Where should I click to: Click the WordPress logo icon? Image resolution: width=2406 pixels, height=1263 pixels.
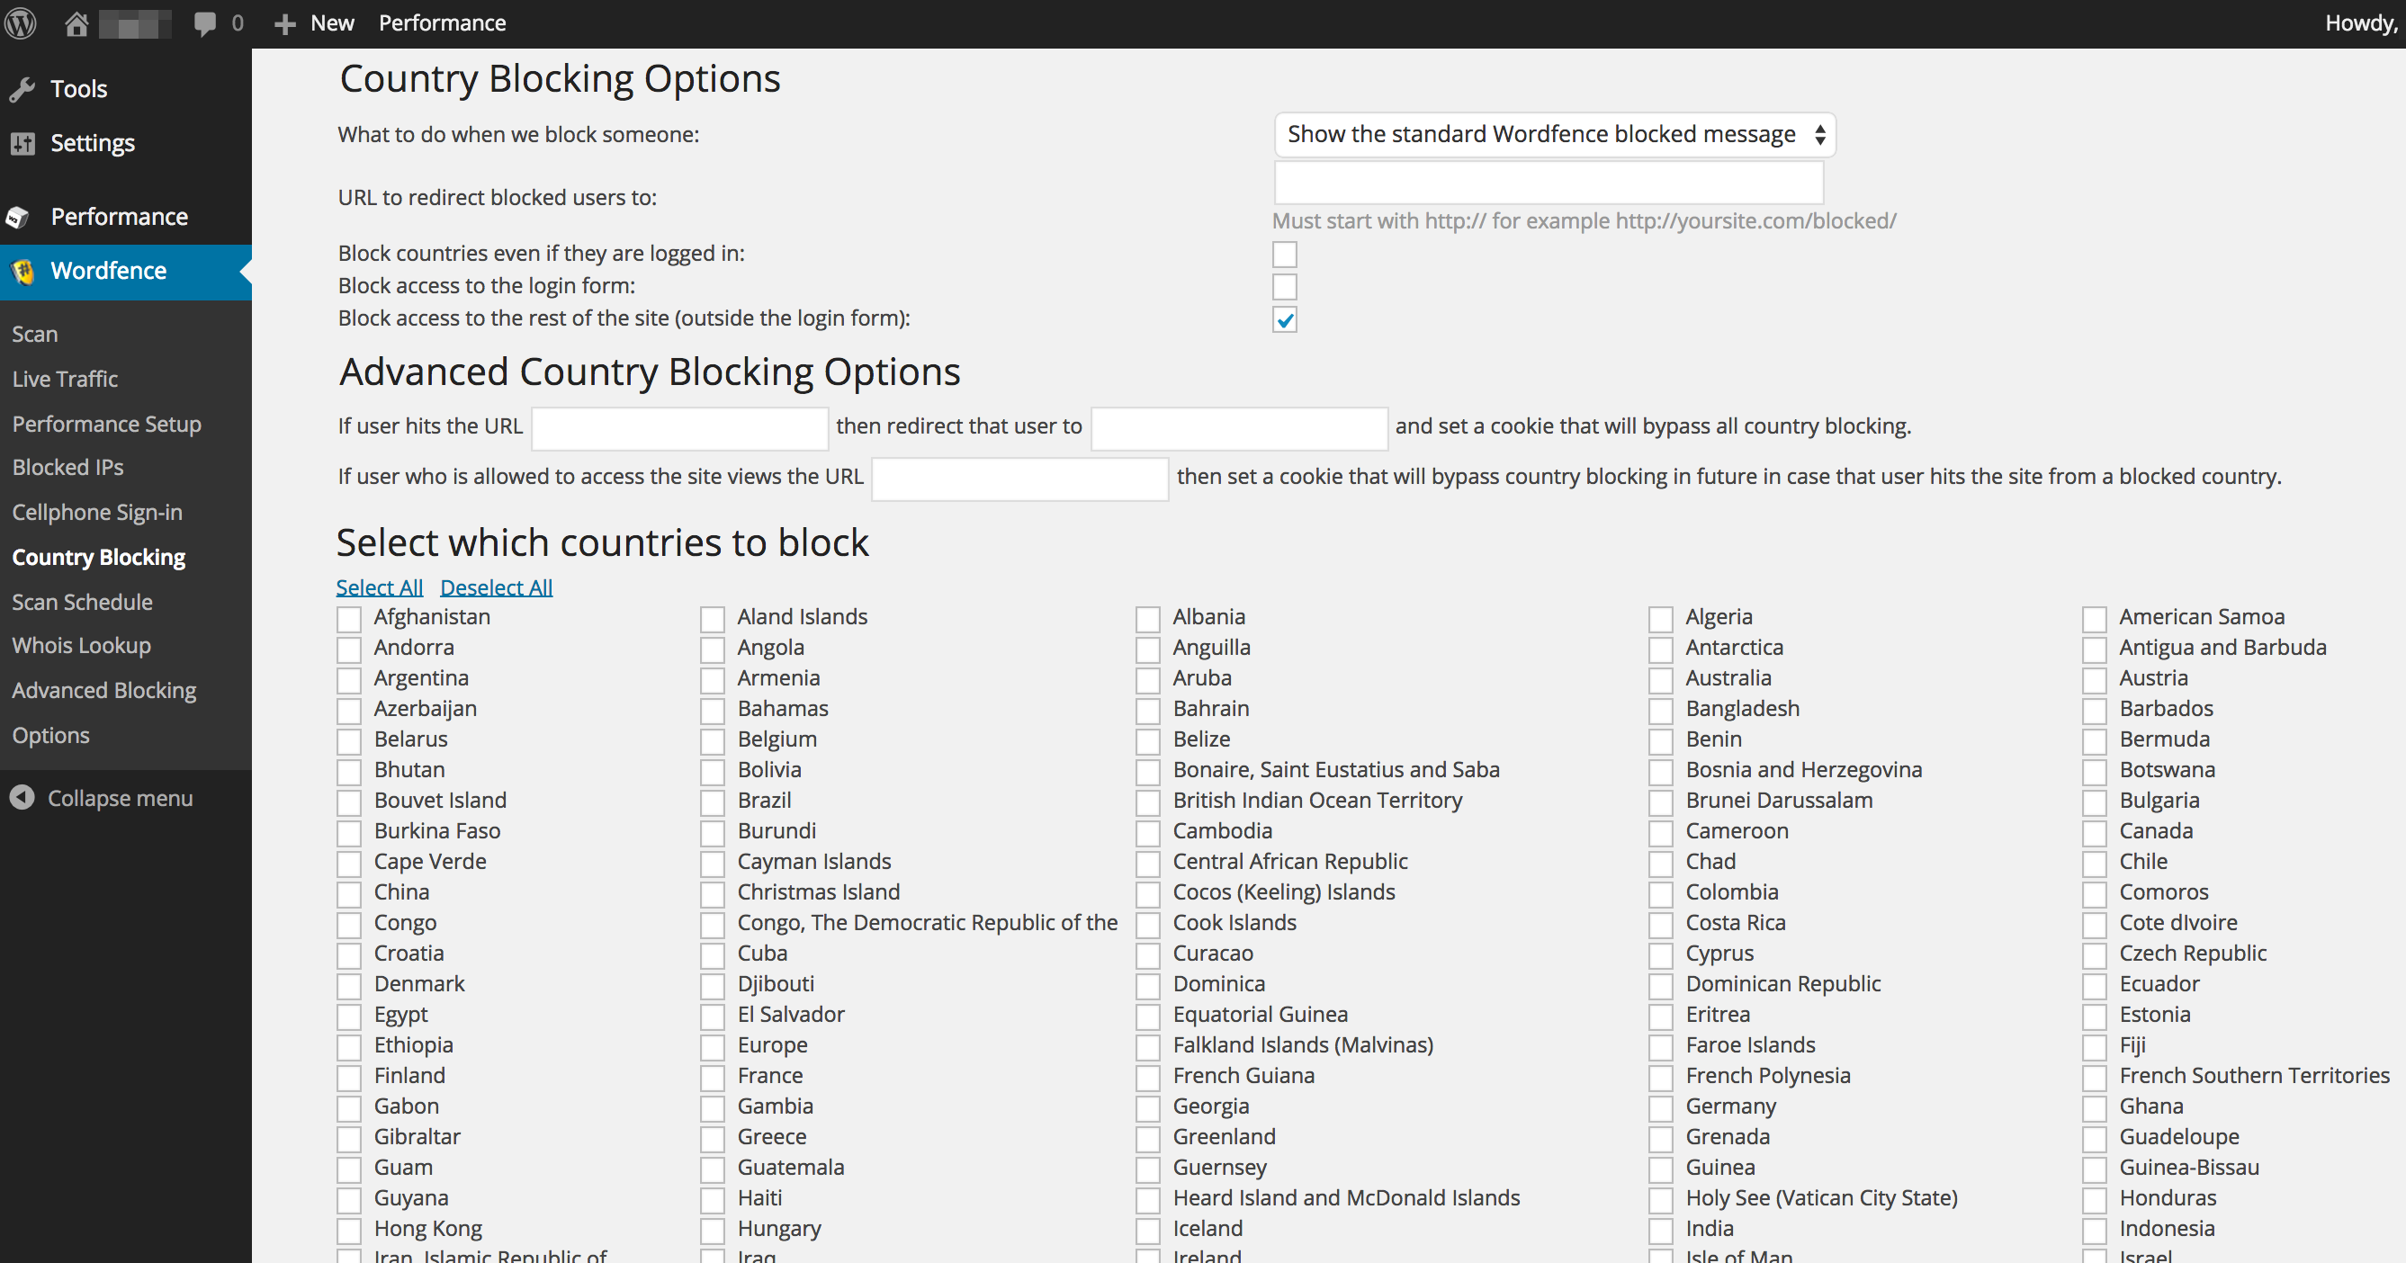[21, 22]
